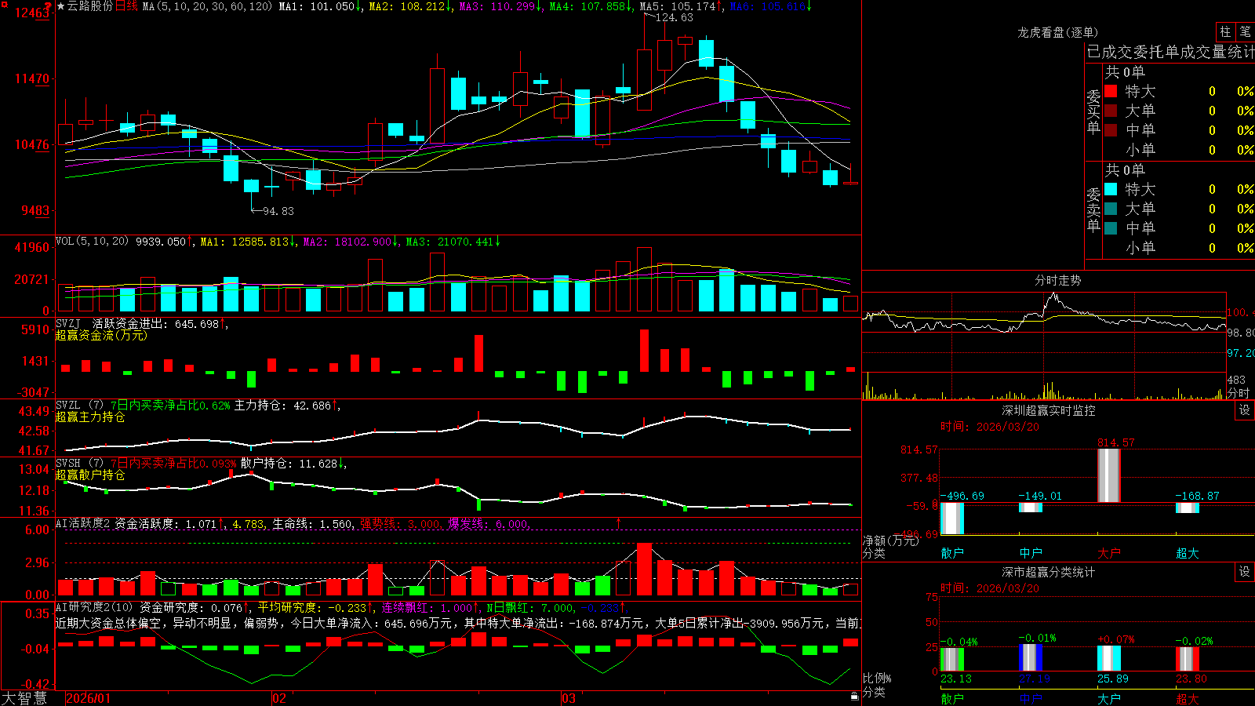Click the 深市超赢分类统计 panel title
The height and width of the screenshot is (706, 1255).
(1048, 572)
